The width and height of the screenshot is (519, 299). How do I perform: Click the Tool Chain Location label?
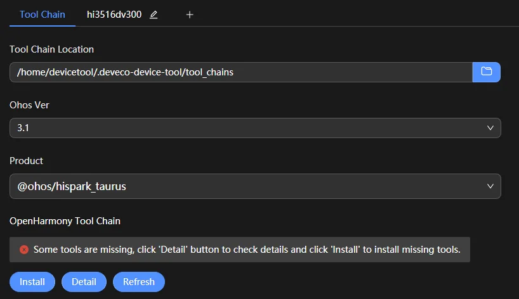pos(51,49)
